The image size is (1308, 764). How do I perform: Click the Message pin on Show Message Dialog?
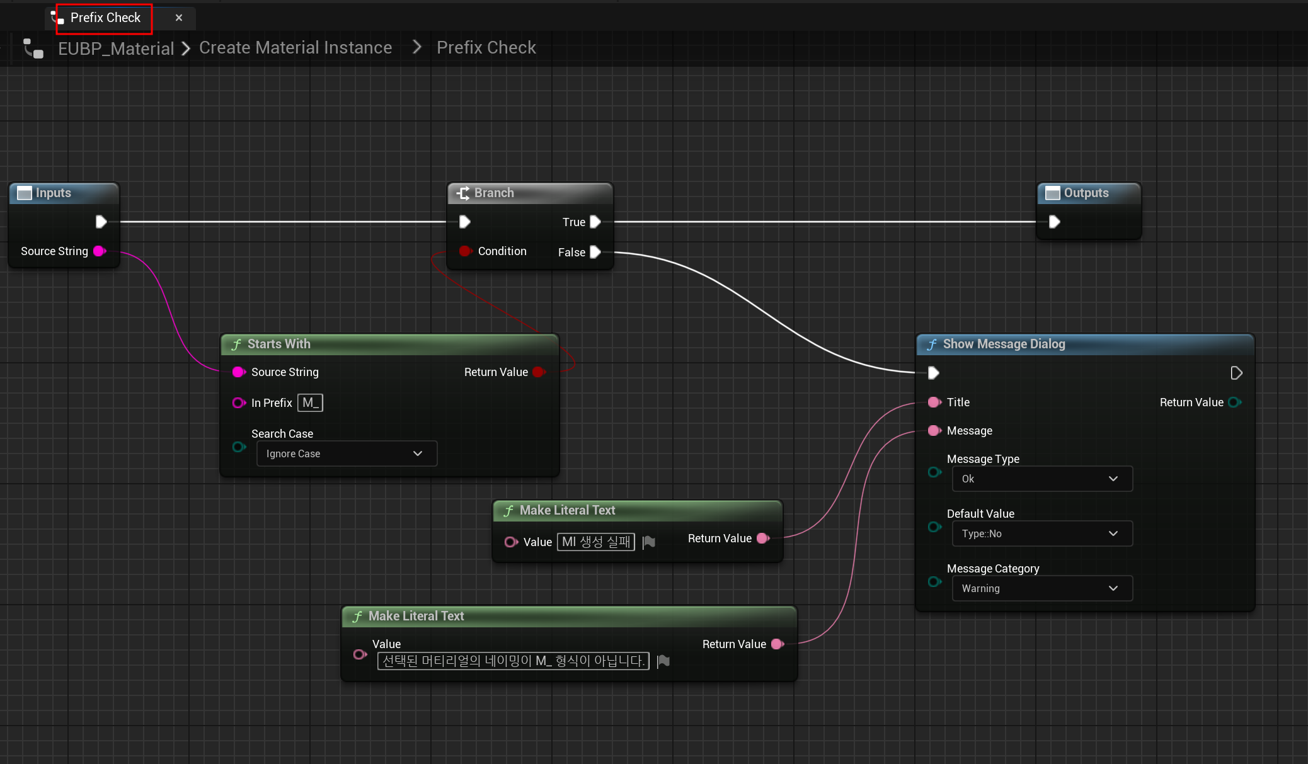click(x=934, y=431)
